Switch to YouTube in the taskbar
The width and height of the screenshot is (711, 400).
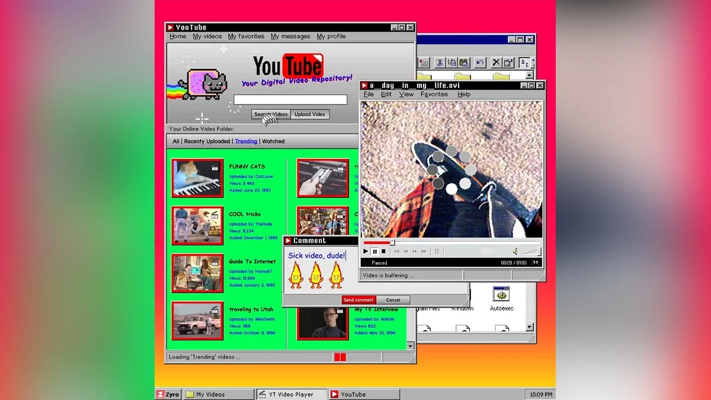pos(364,394)
